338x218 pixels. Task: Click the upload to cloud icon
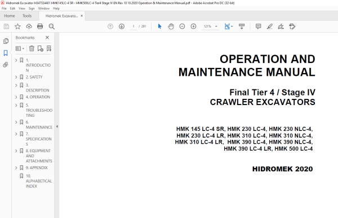29,26
